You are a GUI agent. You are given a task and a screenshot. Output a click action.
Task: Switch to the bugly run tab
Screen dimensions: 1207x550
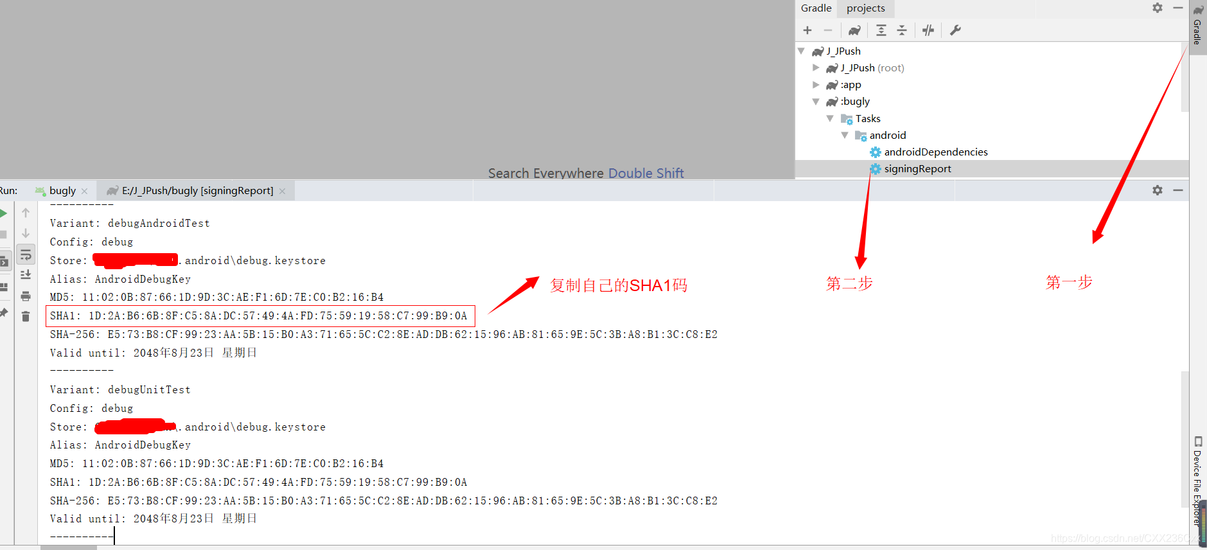point(62,190)
